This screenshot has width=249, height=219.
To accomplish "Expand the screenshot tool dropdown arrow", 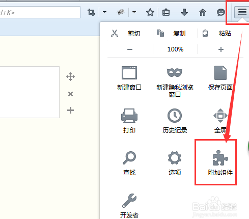I will [104, 12].
